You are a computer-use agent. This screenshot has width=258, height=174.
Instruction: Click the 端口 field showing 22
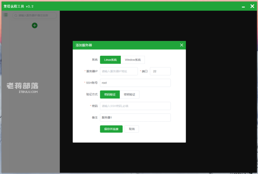160,71
